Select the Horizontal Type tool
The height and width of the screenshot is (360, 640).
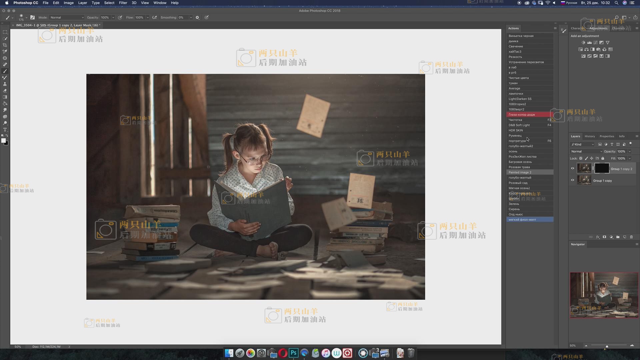5,130
